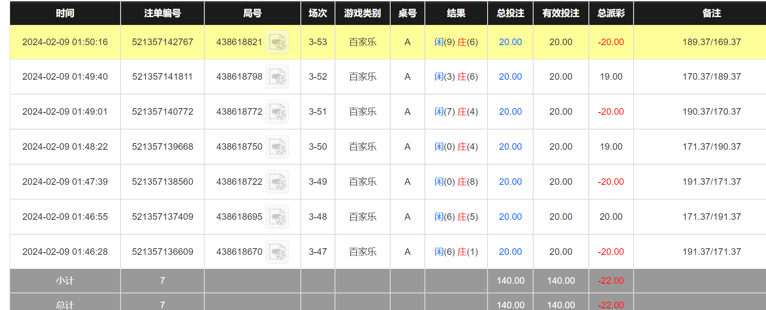The width and height of the screenshot is (766, 310).
Task: Click timestamp 2024-02-09 01:47:39
Action: [65, 182]
